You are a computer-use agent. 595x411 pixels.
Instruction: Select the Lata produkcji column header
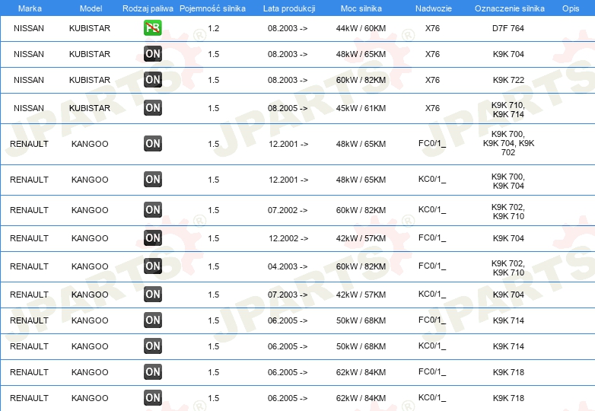tap(289, 8)
